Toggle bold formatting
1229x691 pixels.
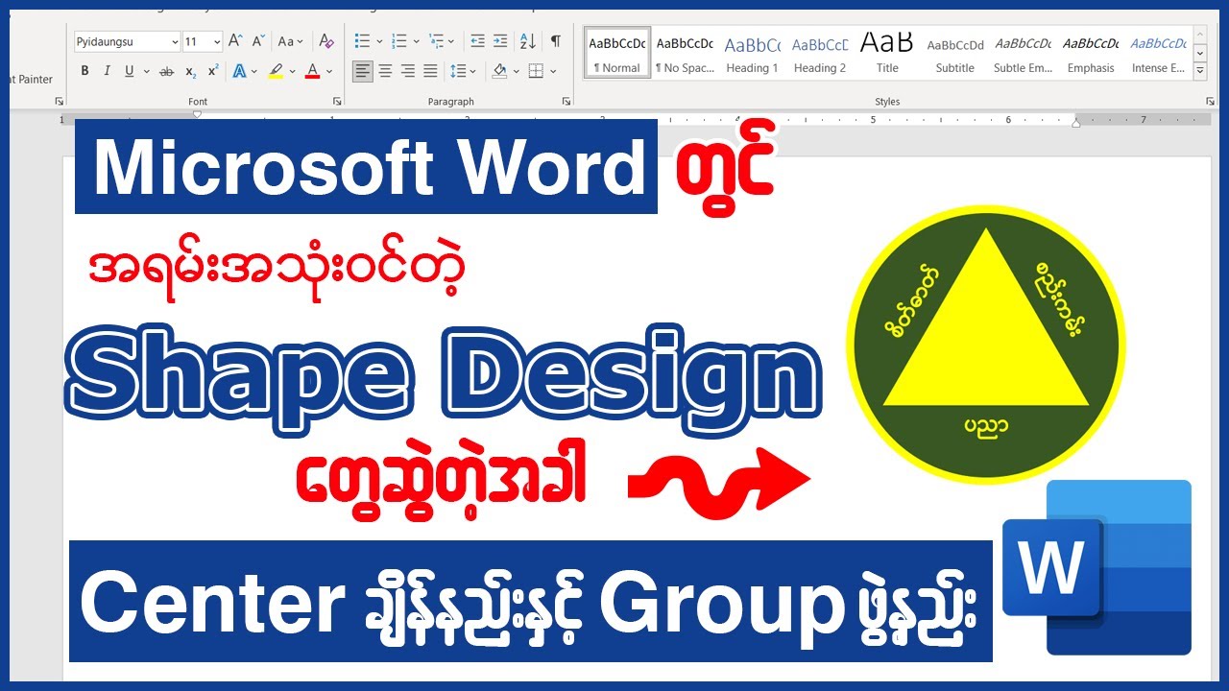(85, 71)
